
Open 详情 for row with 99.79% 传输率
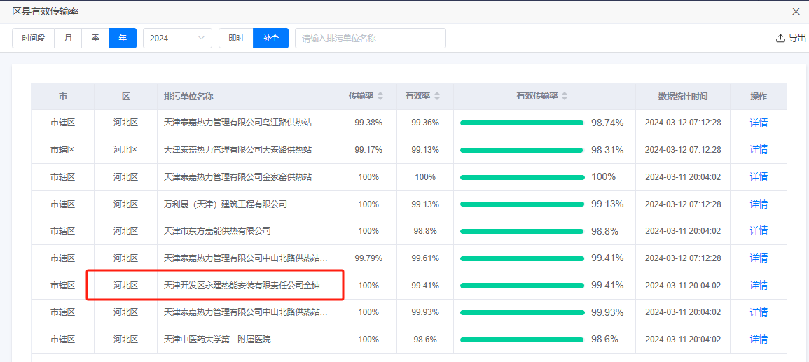759,258
